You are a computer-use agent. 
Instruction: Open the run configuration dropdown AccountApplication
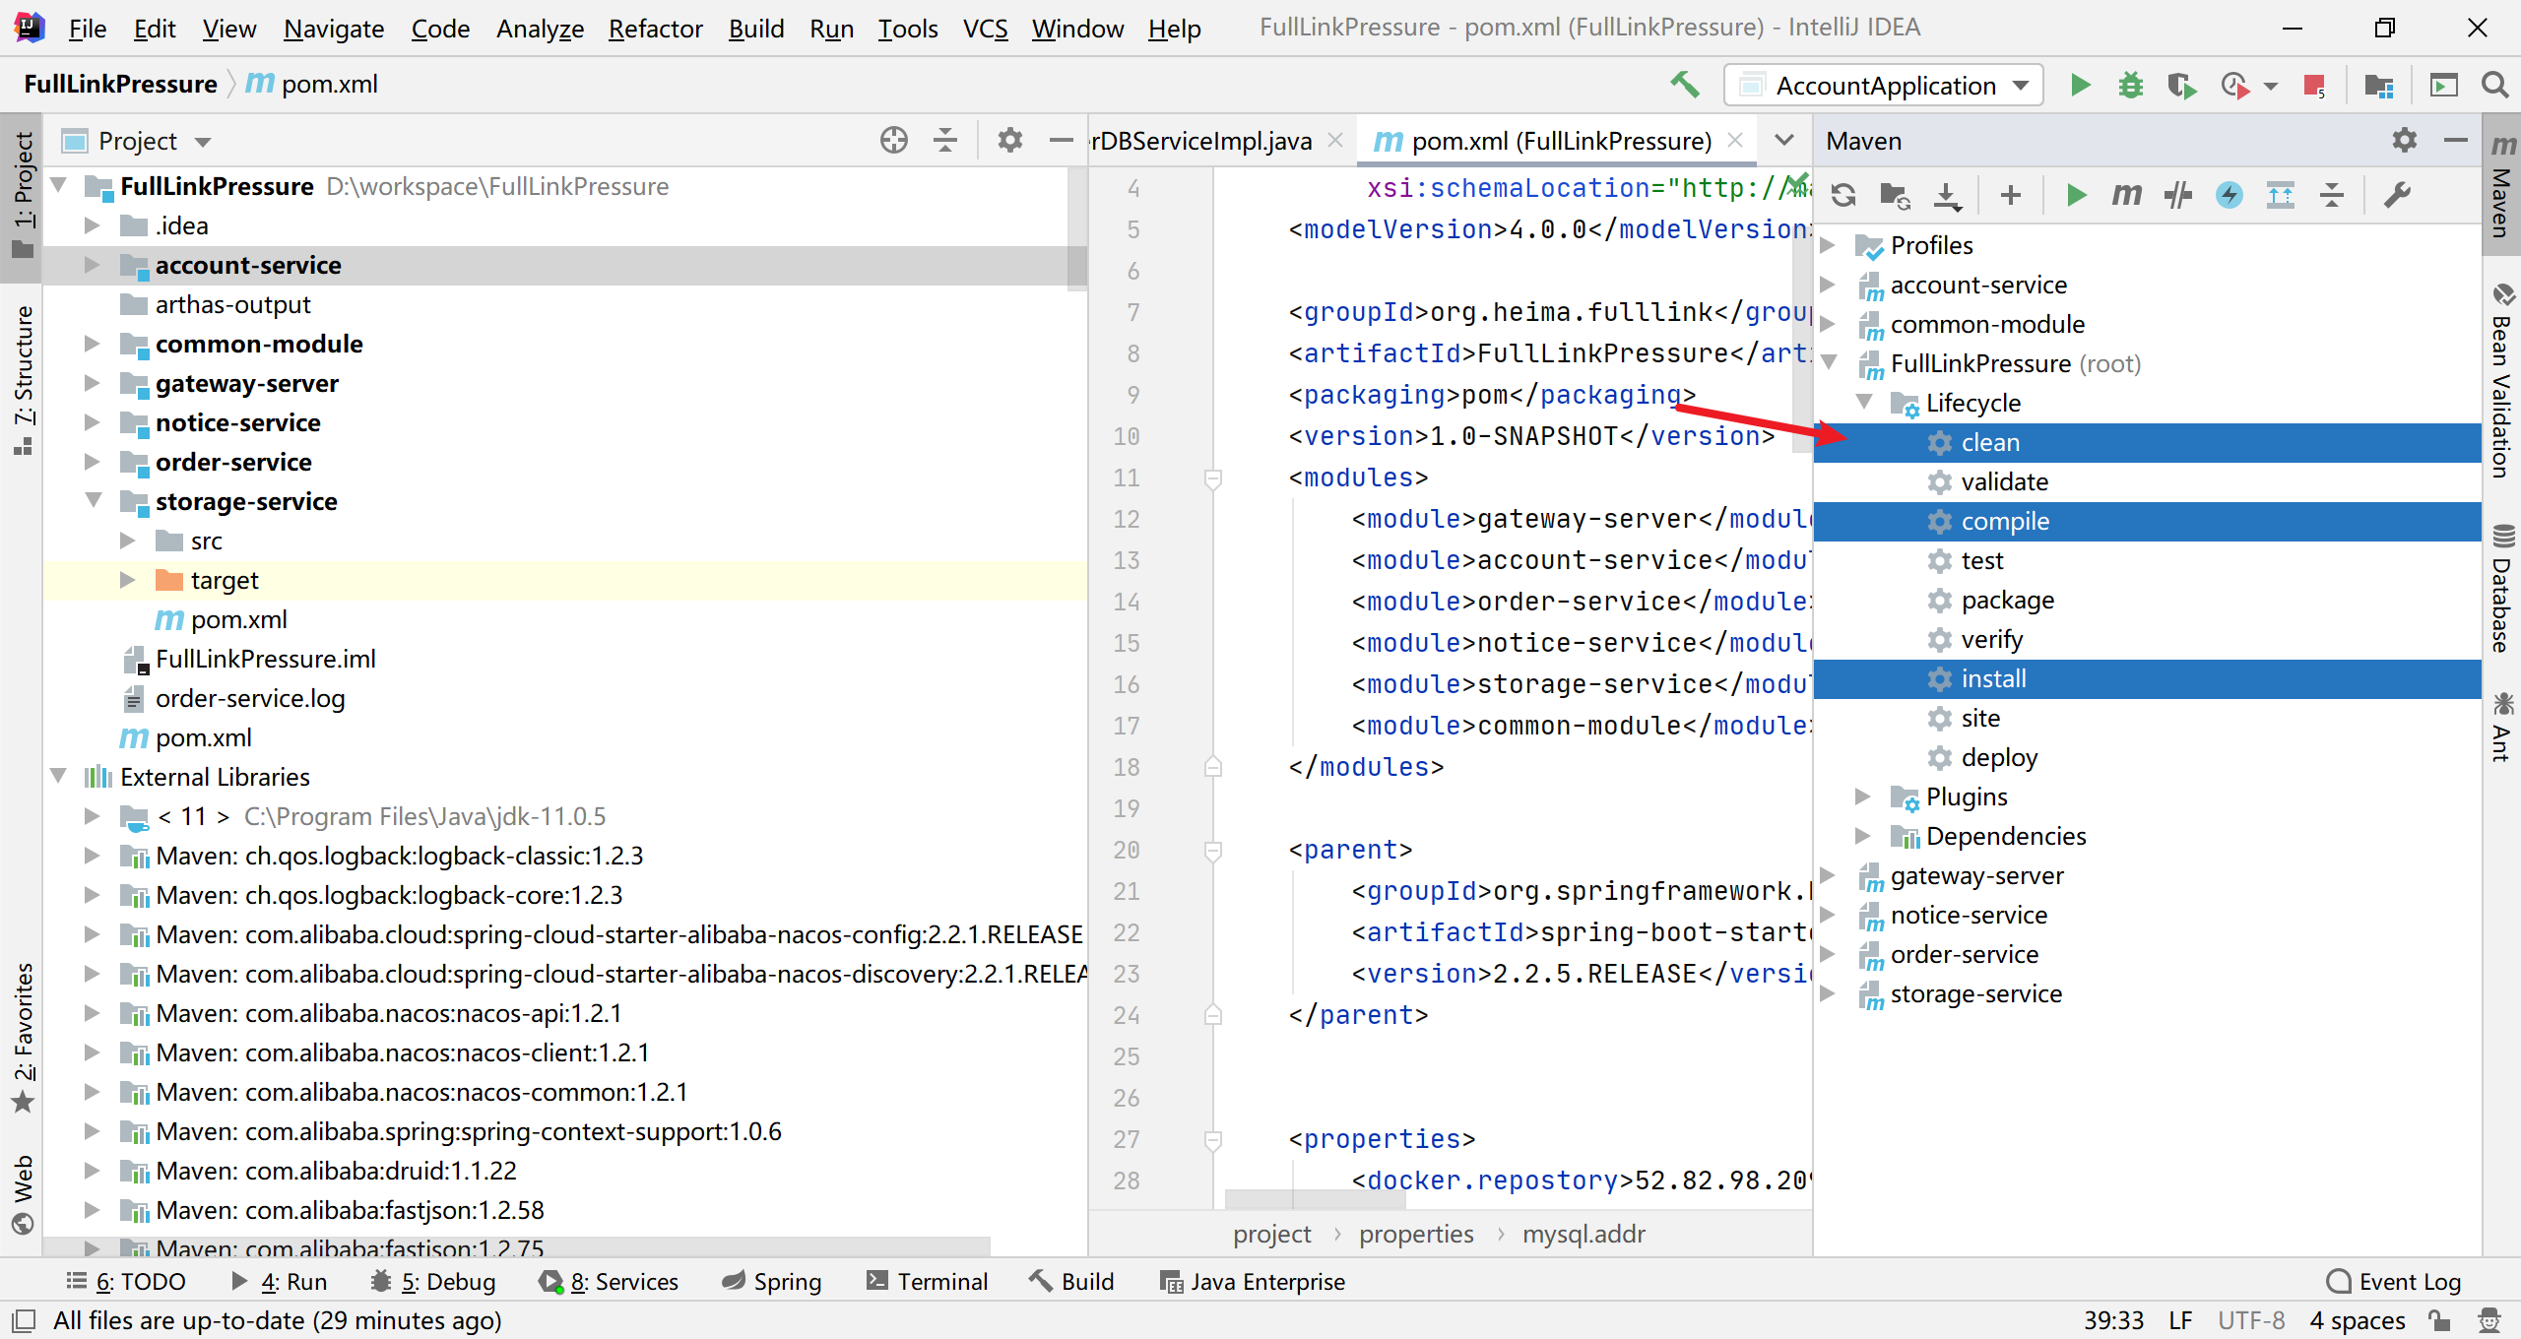point(1884,86)
